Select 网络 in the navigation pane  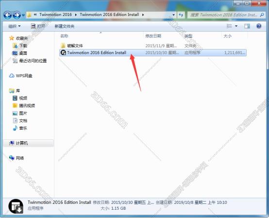20,158
